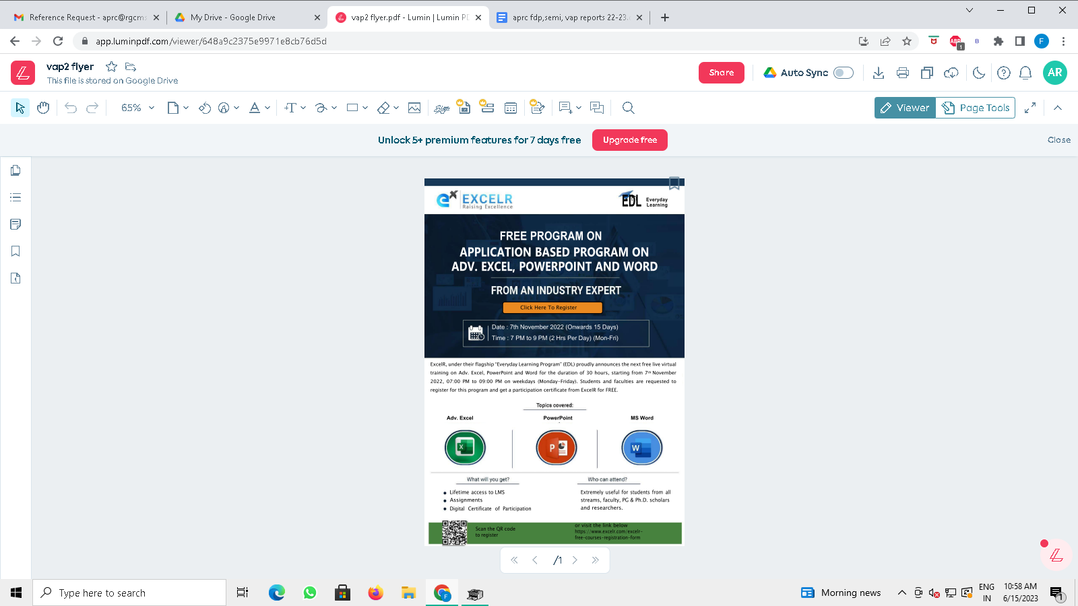The height and width of the screenshot is (606, 1078).
Task: Star the vap2 flyer document
Action: point(112,67)
